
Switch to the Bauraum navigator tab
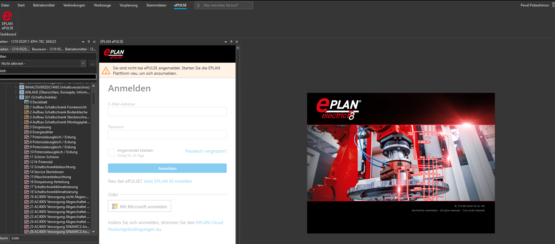tap(48, 49)
